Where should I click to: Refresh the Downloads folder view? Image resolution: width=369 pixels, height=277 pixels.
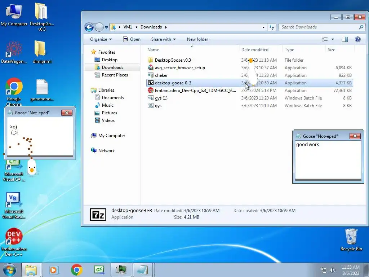tap(272, 27)
